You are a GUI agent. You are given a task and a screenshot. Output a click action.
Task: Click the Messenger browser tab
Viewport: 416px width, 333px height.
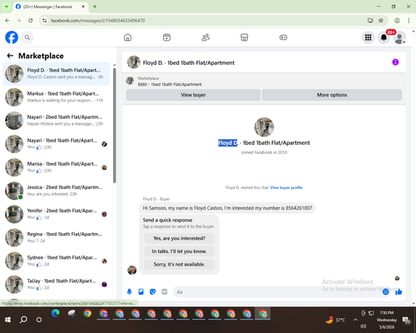pyautogui.click(x=50, y=7)
